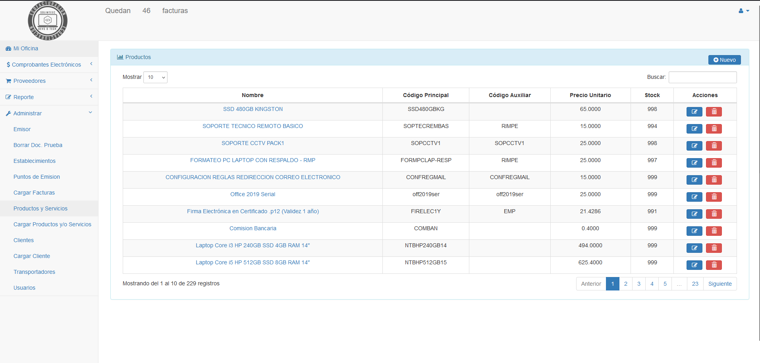The image size is (760, 363).
Task: Expand the Comprobantes Electrónicos menu
Action: point(49,65)
